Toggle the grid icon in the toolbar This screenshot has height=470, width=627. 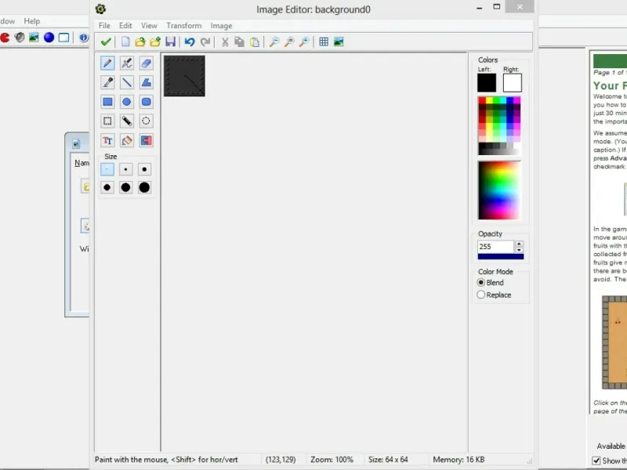324,42
